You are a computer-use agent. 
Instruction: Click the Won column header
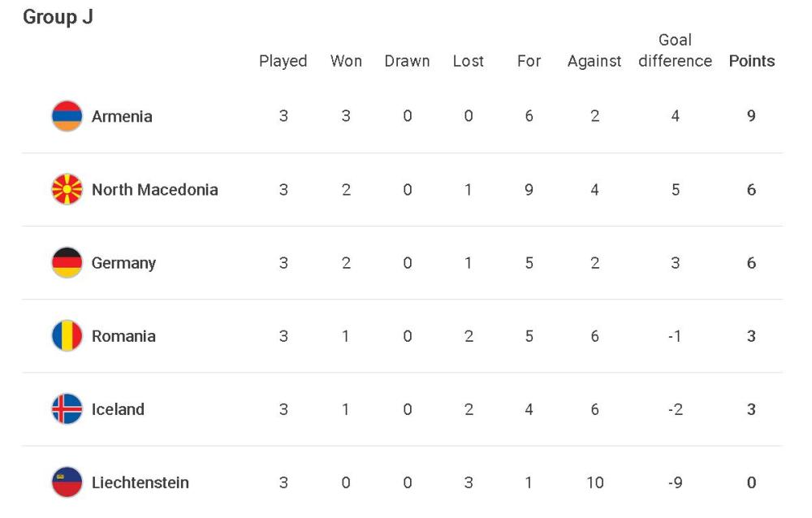click(x=346, y=61)
